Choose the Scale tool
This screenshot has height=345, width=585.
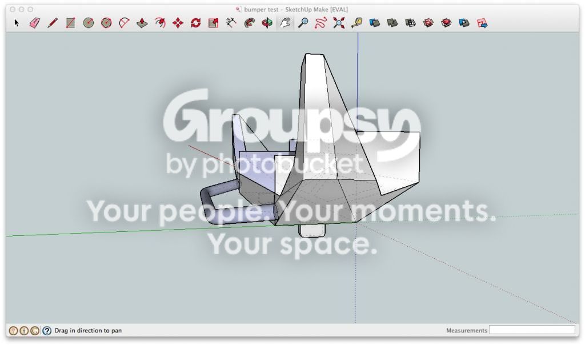pos(214,23)
